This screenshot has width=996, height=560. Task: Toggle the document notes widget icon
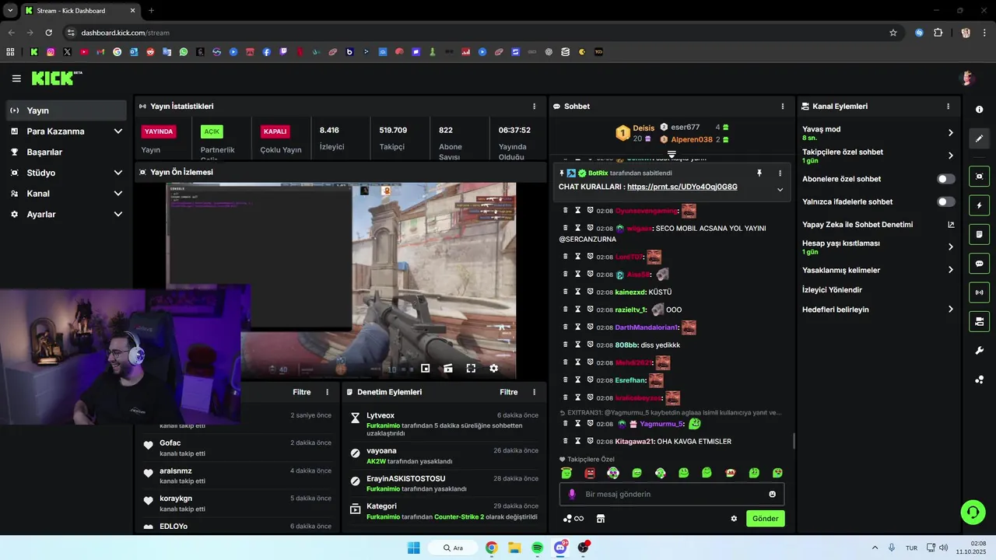click(x=979, y=234)
